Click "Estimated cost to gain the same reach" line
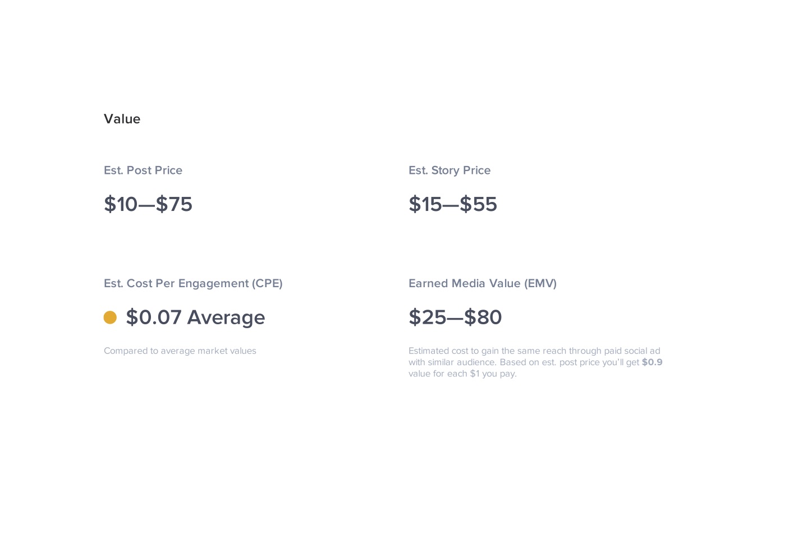Viewport: 789px width, 557px height. (534, 351)
